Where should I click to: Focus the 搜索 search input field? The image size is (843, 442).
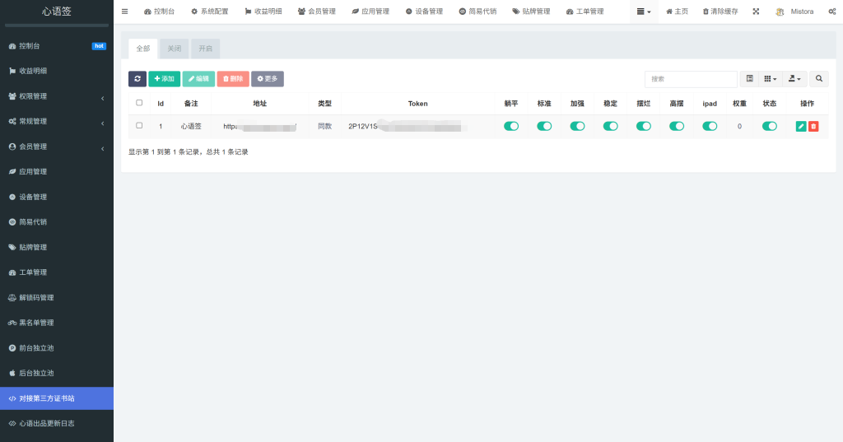[x=691, y=78]
